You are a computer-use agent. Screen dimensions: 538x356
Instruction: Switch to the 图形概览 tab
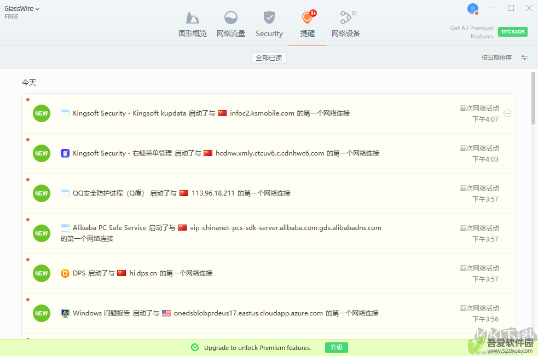(x=193, y=24)
